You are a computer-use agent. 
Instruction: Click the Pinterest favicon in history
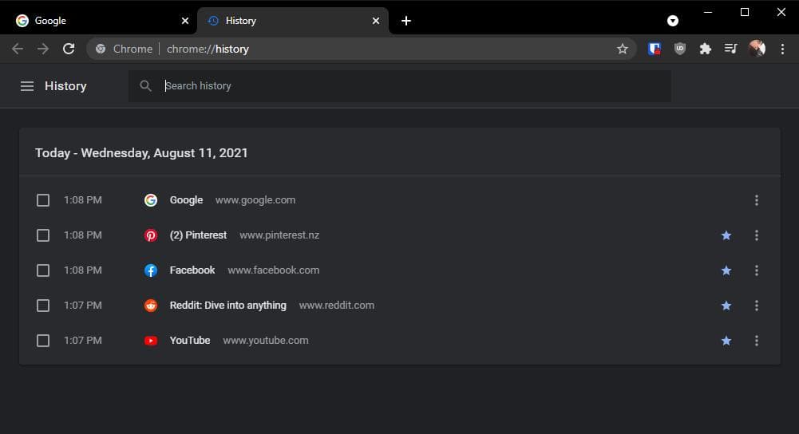point(151,235)
